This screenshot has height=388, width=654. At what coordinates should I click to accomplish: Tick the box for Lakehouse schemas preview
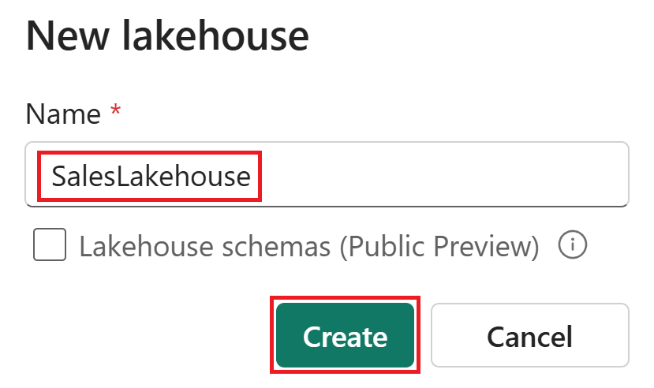pyautogui.click(x=50, y=246)
